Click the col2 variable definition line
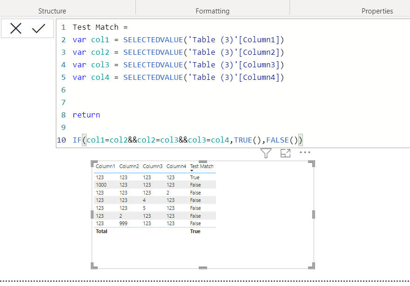This screenshot has height=286, width=410. click(178, 52)
